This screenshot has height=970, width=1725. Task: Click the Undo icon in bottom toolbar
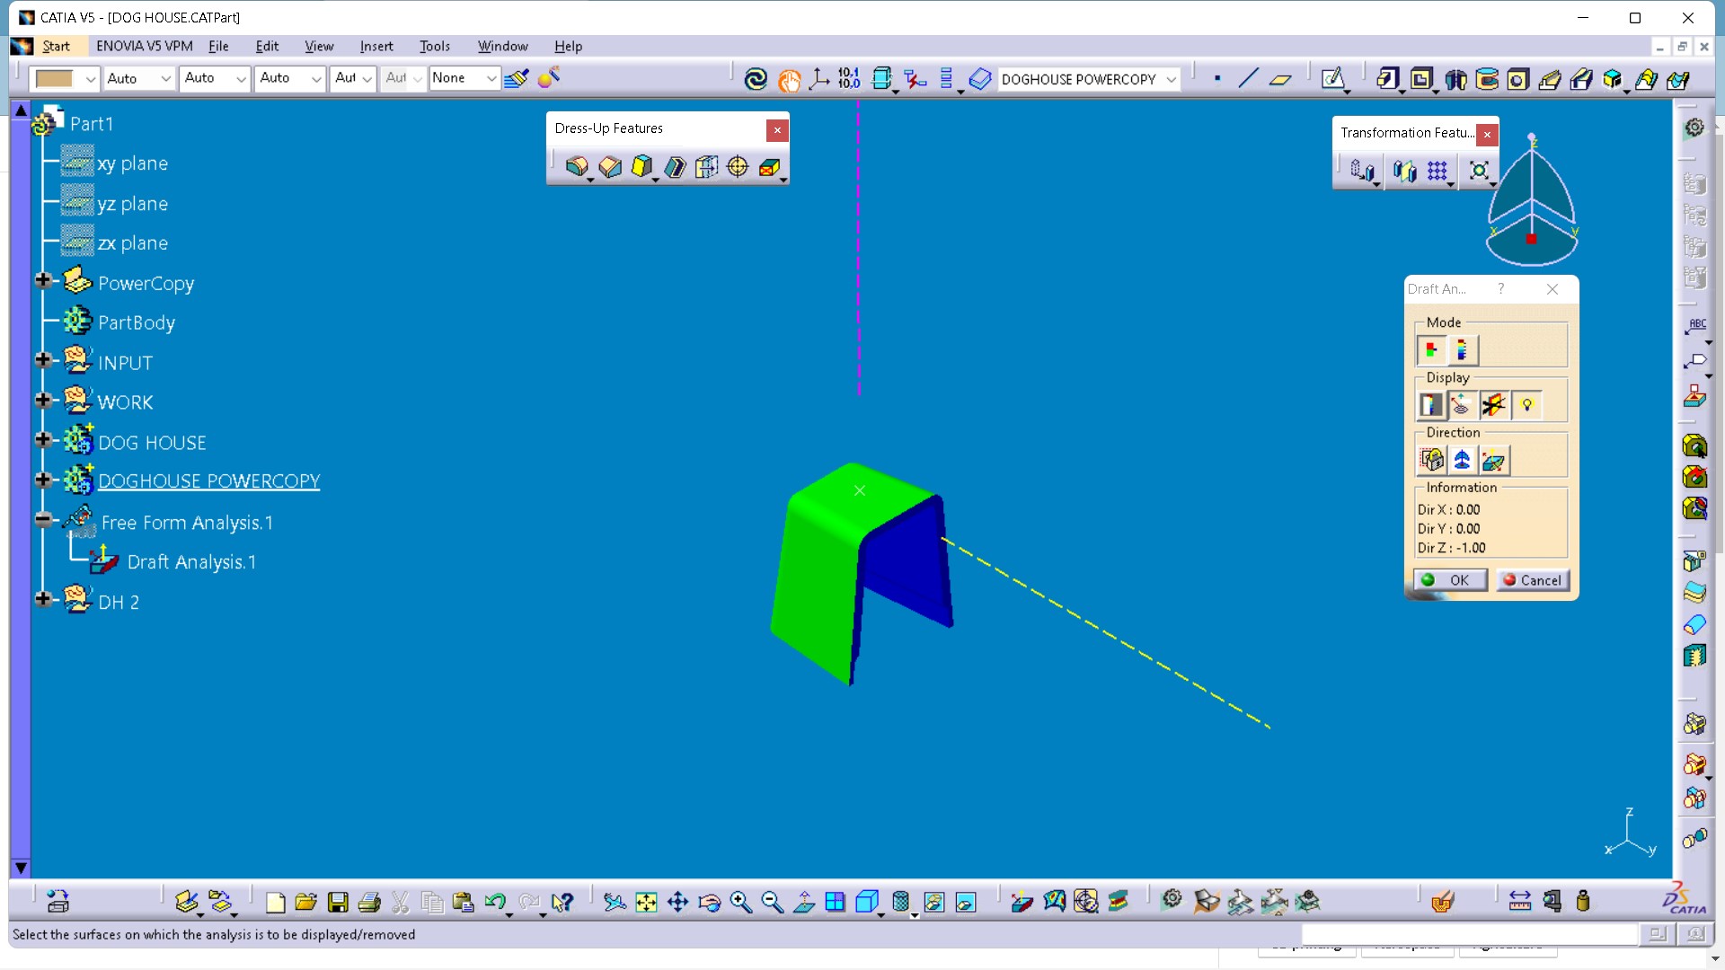tap(495, 902)
